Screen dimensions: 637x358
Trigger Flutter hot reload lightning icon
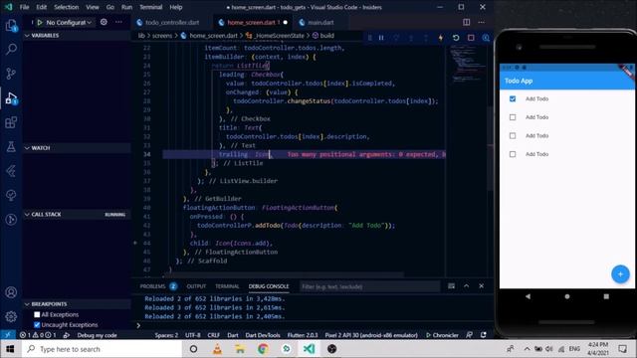(x=441, y=38)
